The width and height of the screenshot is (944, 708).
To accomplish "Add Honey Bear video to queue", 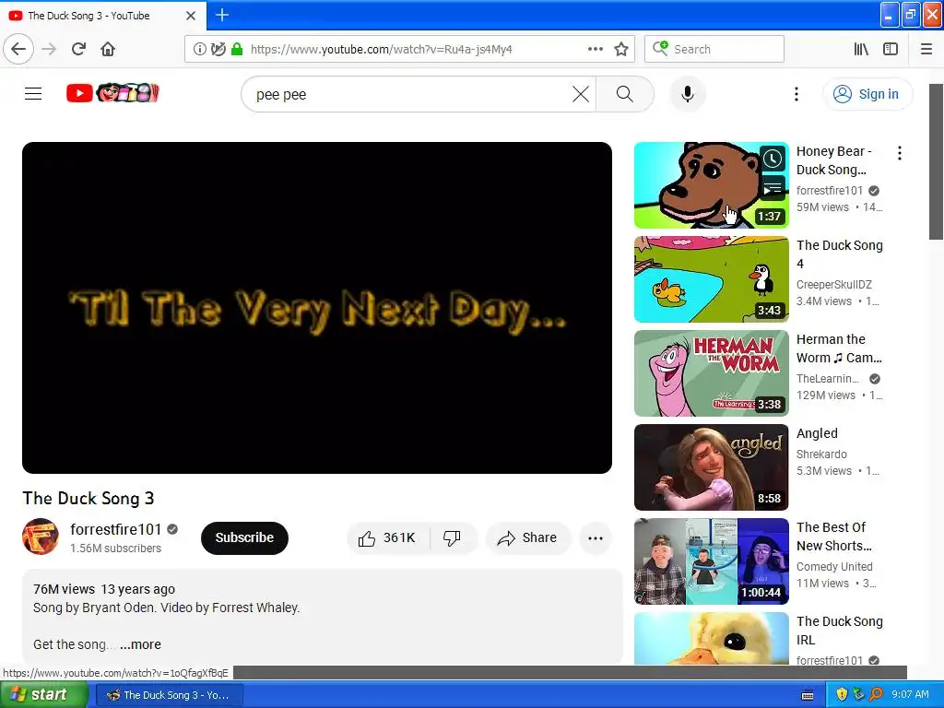I will point(773,188).
